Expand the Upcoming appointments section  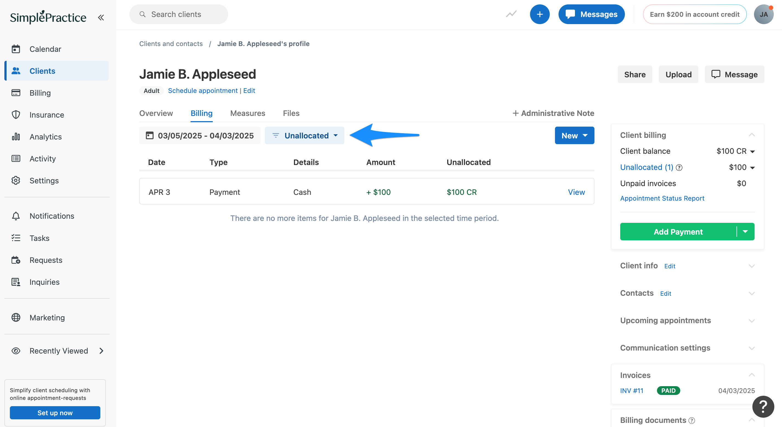[x=752, y=320]
